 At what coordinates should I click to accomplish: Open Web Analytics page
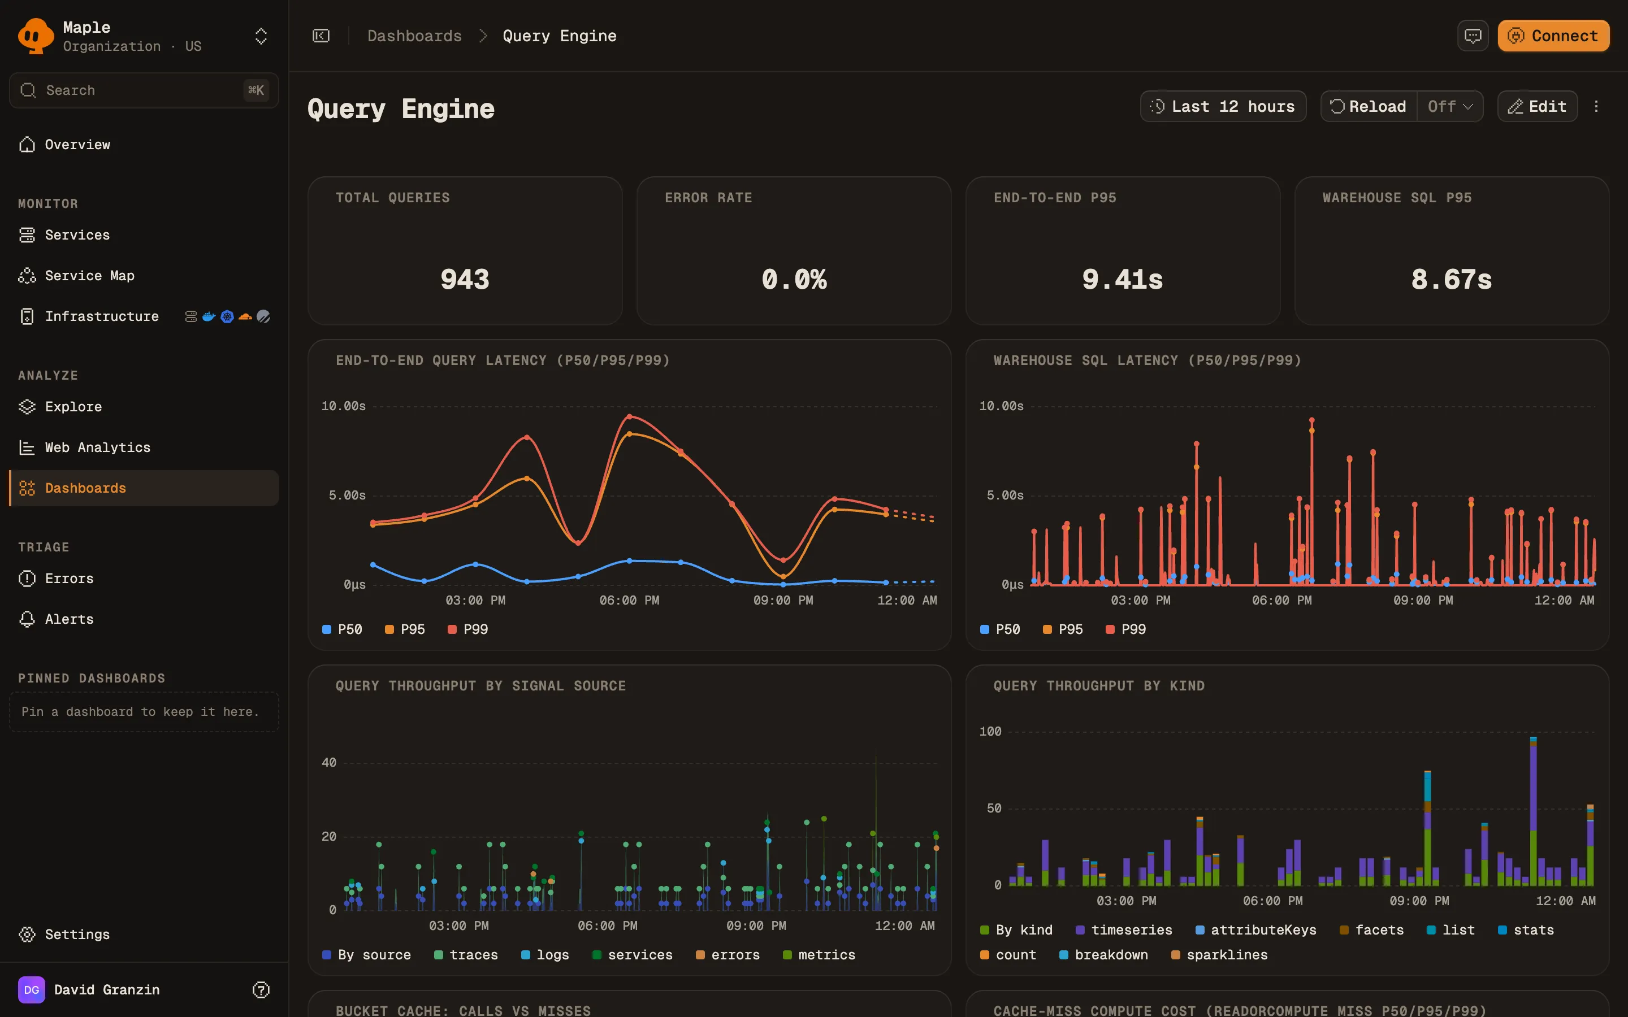pos(144,447)
